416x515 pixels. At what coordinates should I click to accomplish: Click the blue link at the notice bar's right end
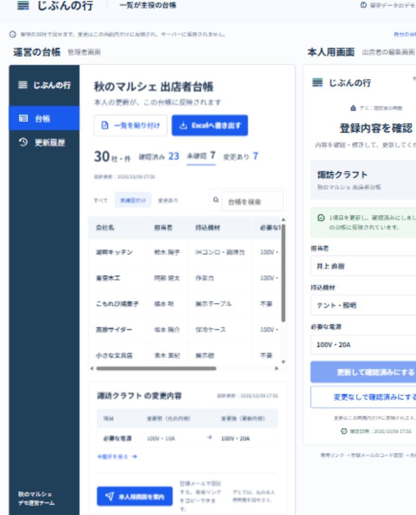pos(405,34)
